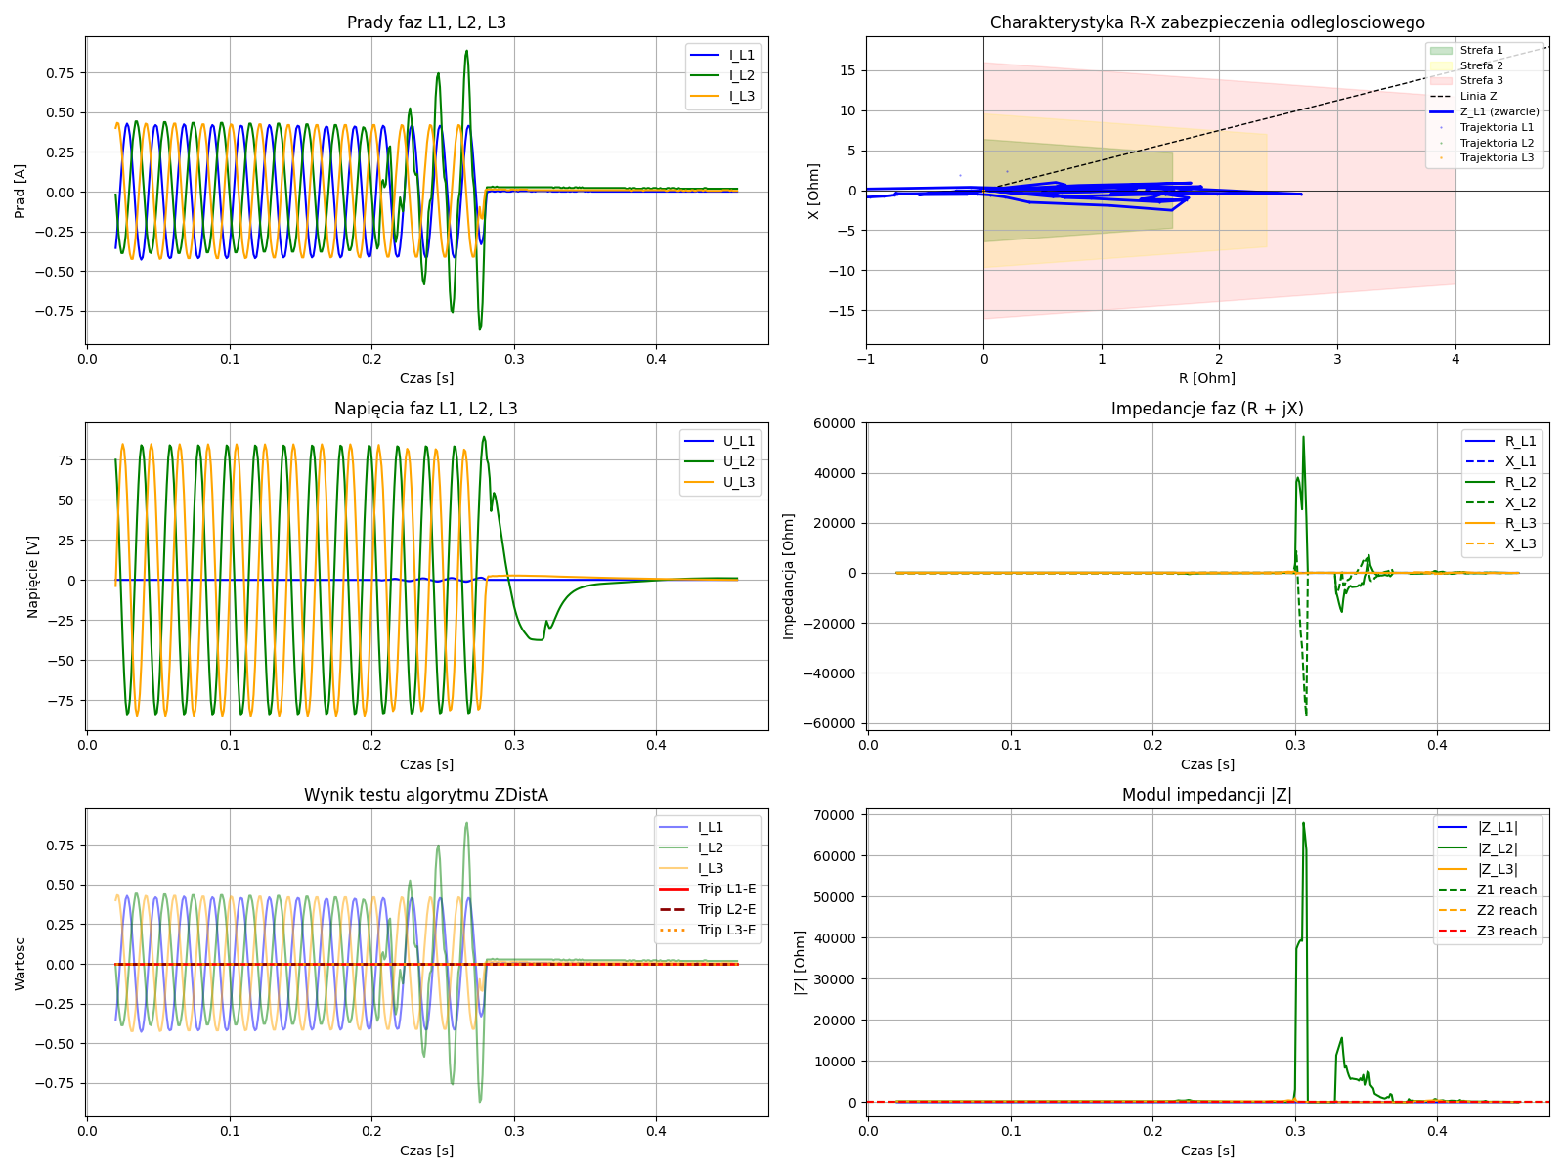Viewport: 1564px width, 1173px height.
Task: Click the U_L3 legend entry in voltage plot
Action: (738, 482)
